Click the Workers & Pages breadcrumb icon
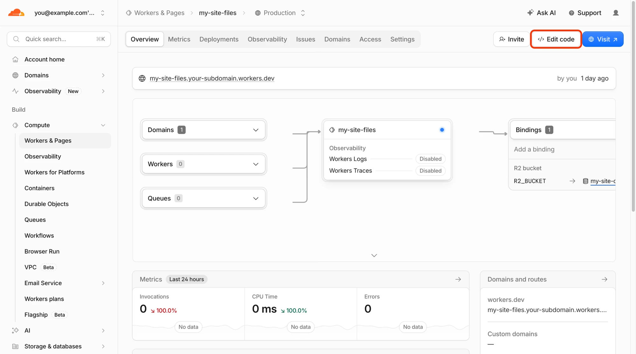Viewport: 636px width, 354px height. point(129,13)
